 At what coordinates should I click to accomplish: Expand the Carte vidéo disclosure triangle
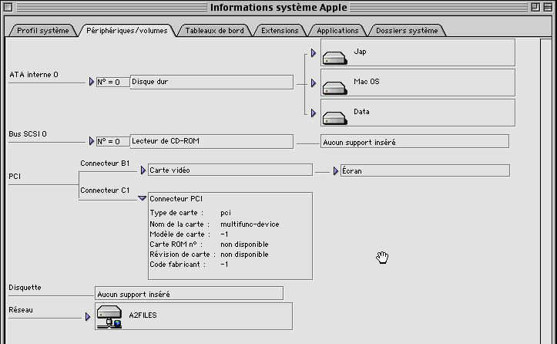click(143, 170)
